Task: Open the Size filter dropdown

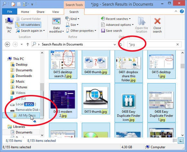Action: pyautogui.click(x=72, y=25)
